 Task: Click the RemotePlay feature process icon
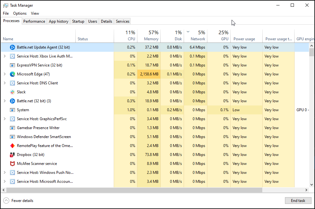(12, 146)
